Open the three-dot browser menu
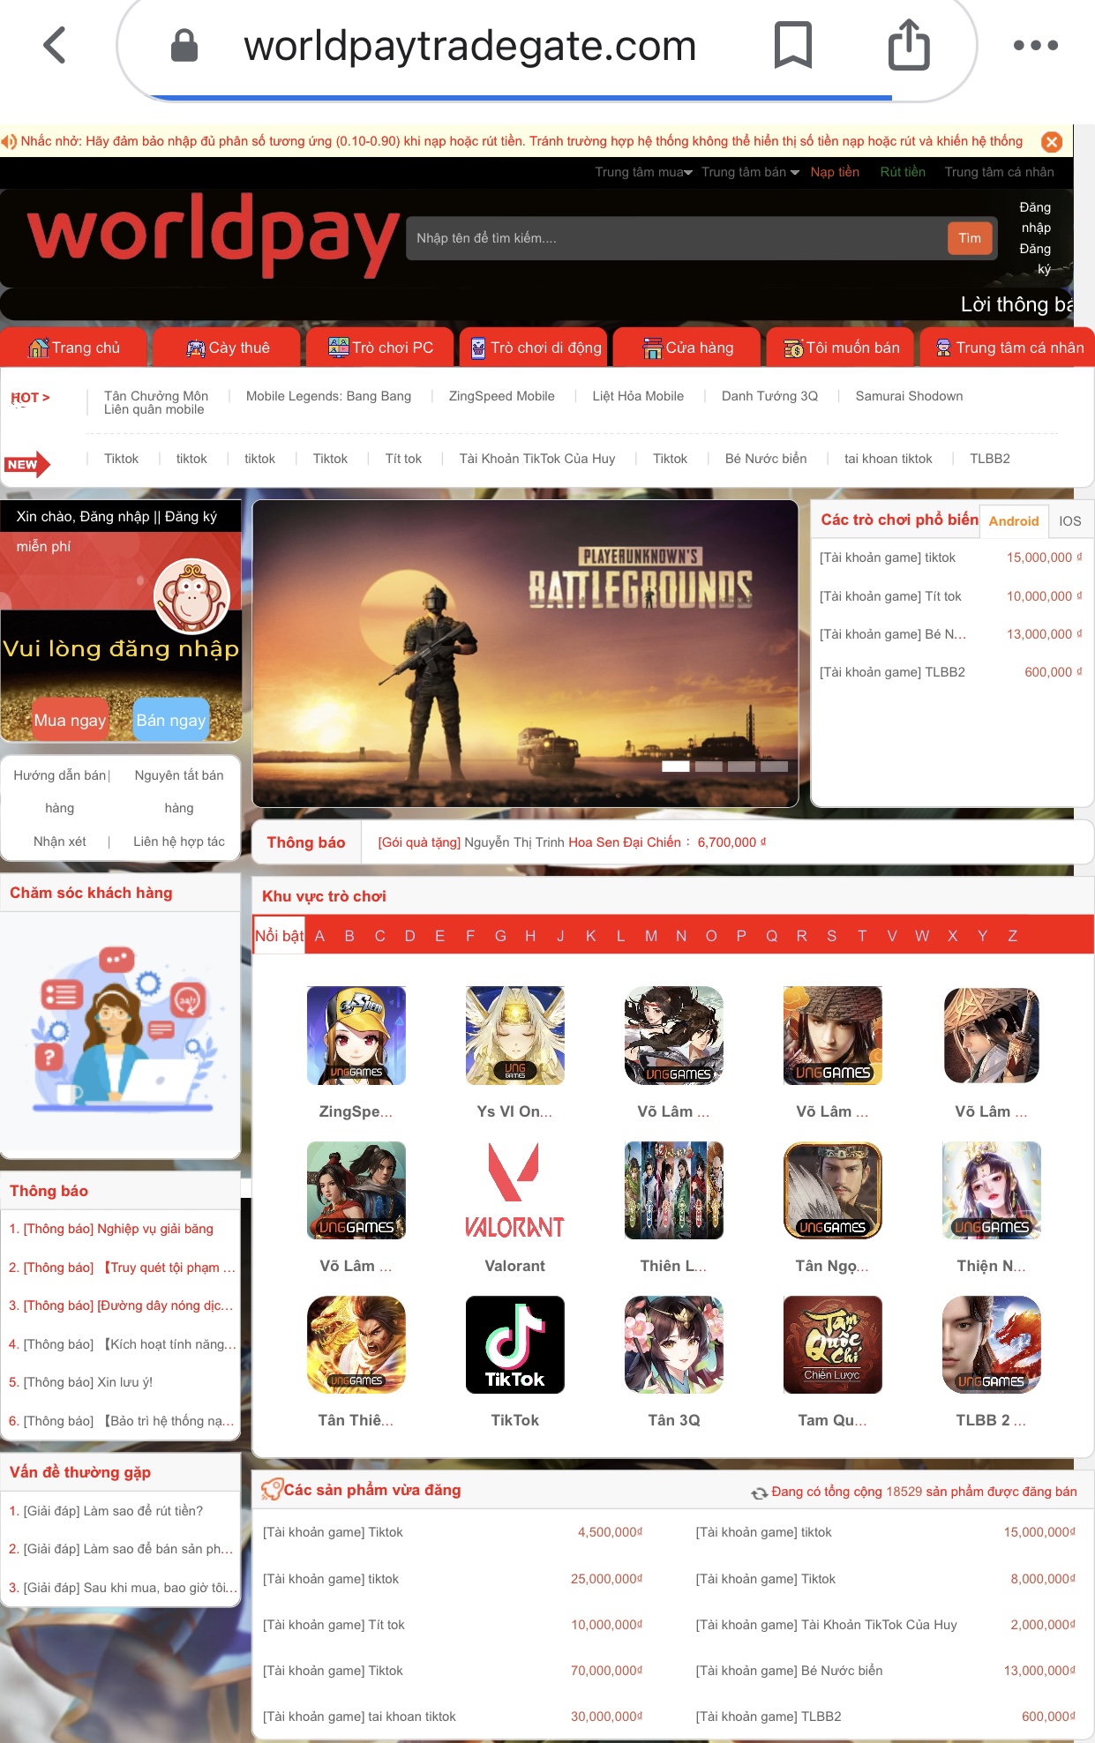 coord(1035,45)
